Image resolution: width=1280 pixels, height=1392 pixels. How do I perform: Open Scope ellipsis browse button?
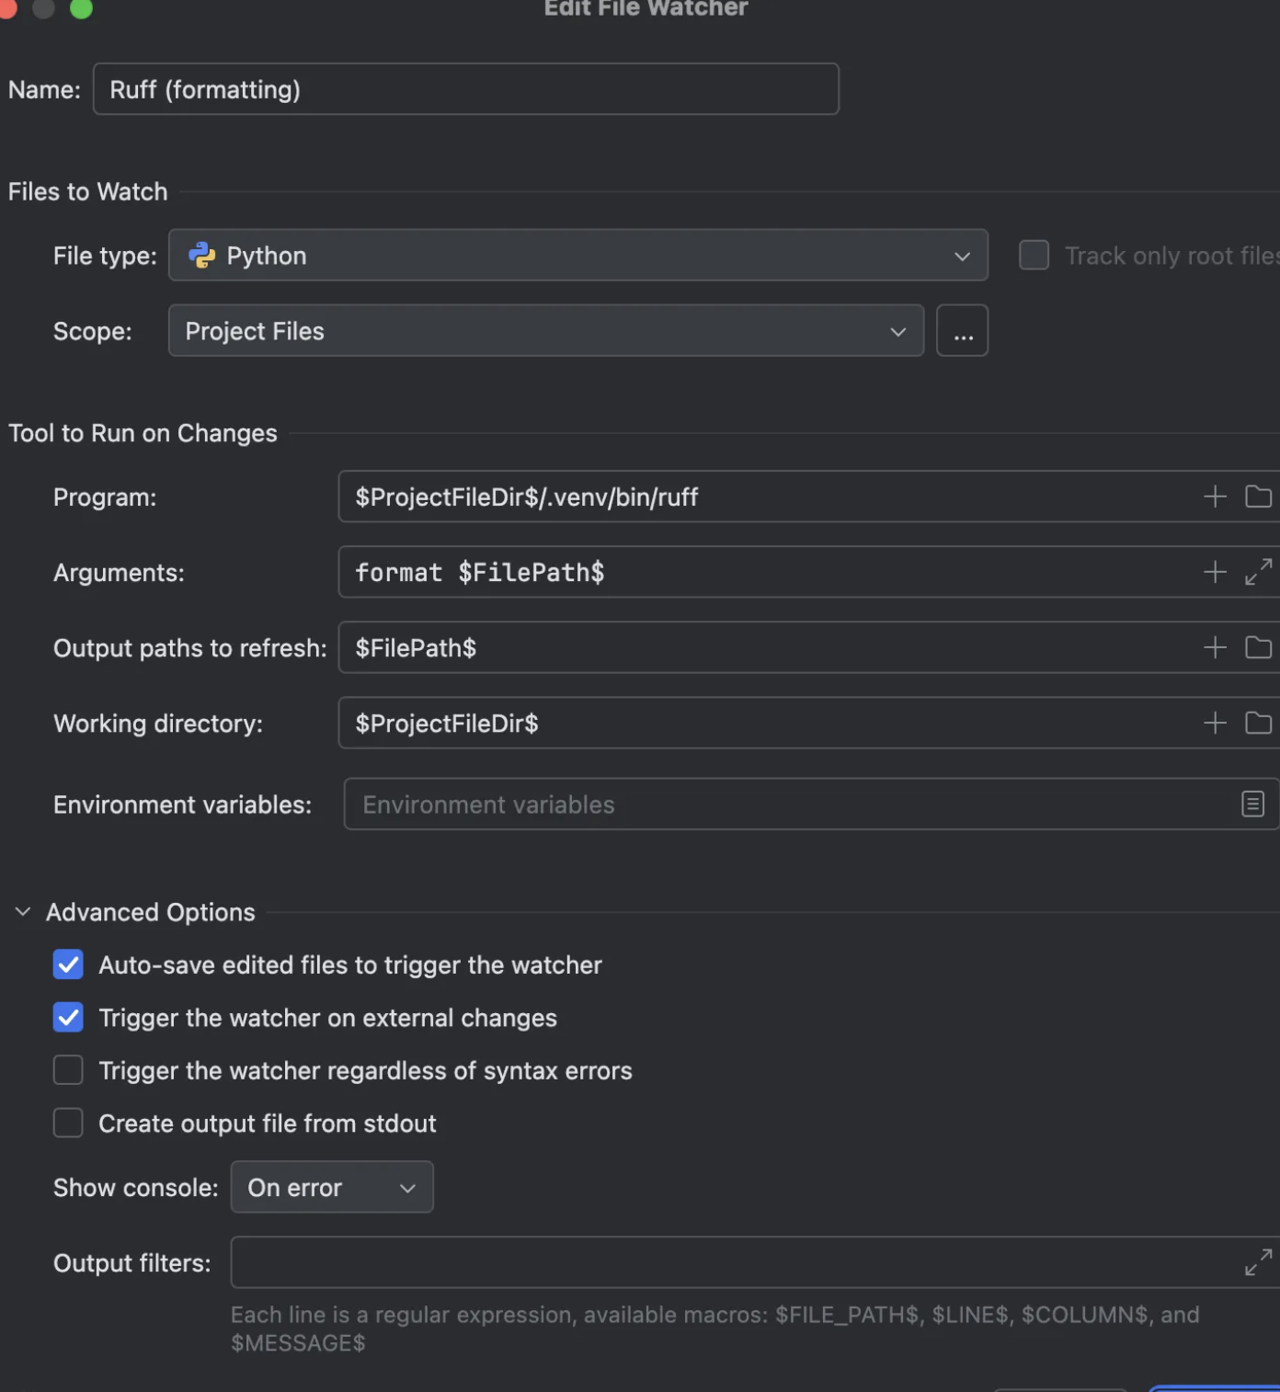point(962,330)
